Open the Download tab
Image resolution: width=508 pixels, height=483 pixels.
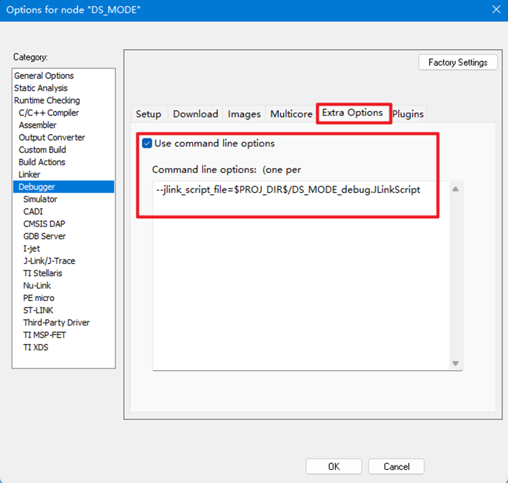pos(196,114)
